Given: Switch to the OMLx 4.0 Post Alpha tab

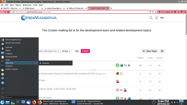Looking at the screenshot, I should tap(77, 8).
